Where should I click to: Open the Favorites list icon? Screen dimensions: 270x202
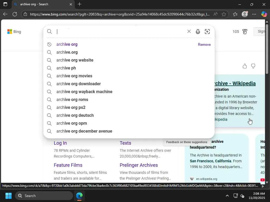[x=235, y=14]
